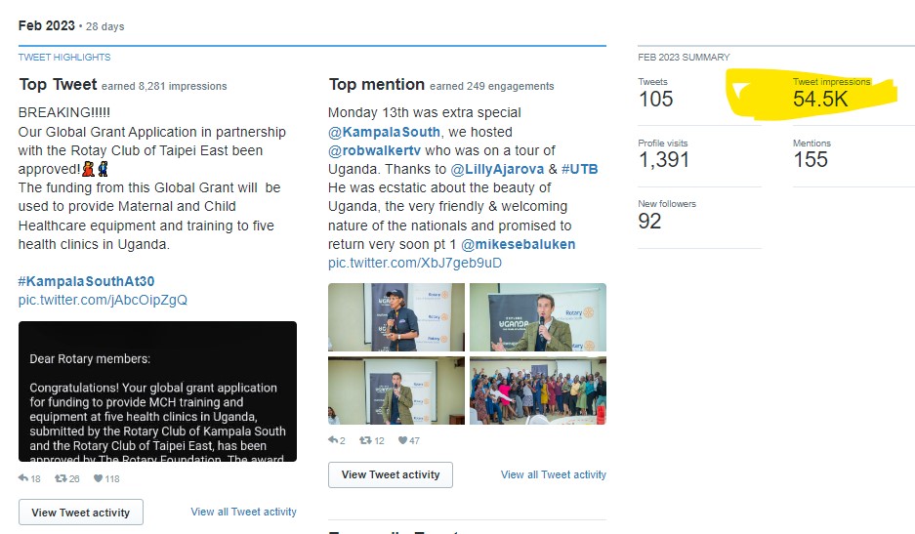
Task: Open View Tweet activity under Top Tweet
Action: tap(80, 513)
